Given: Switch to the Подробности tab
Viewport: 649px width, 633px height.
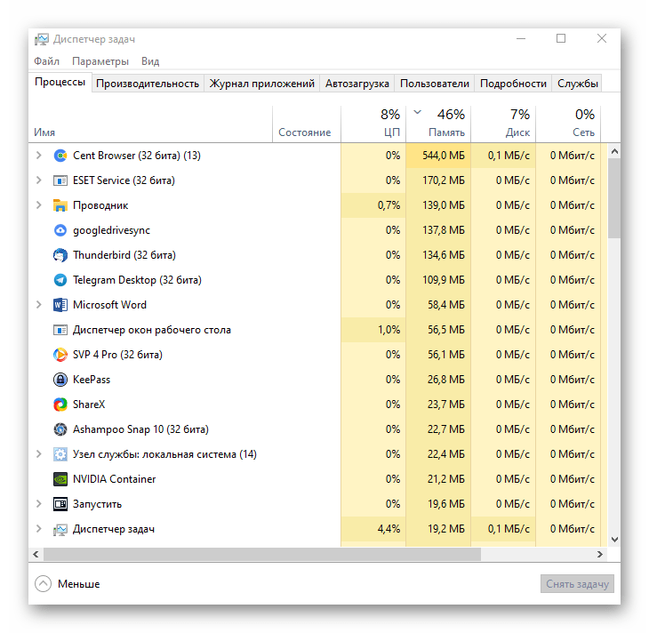Looking at the screenshot, I should point(513,84).
